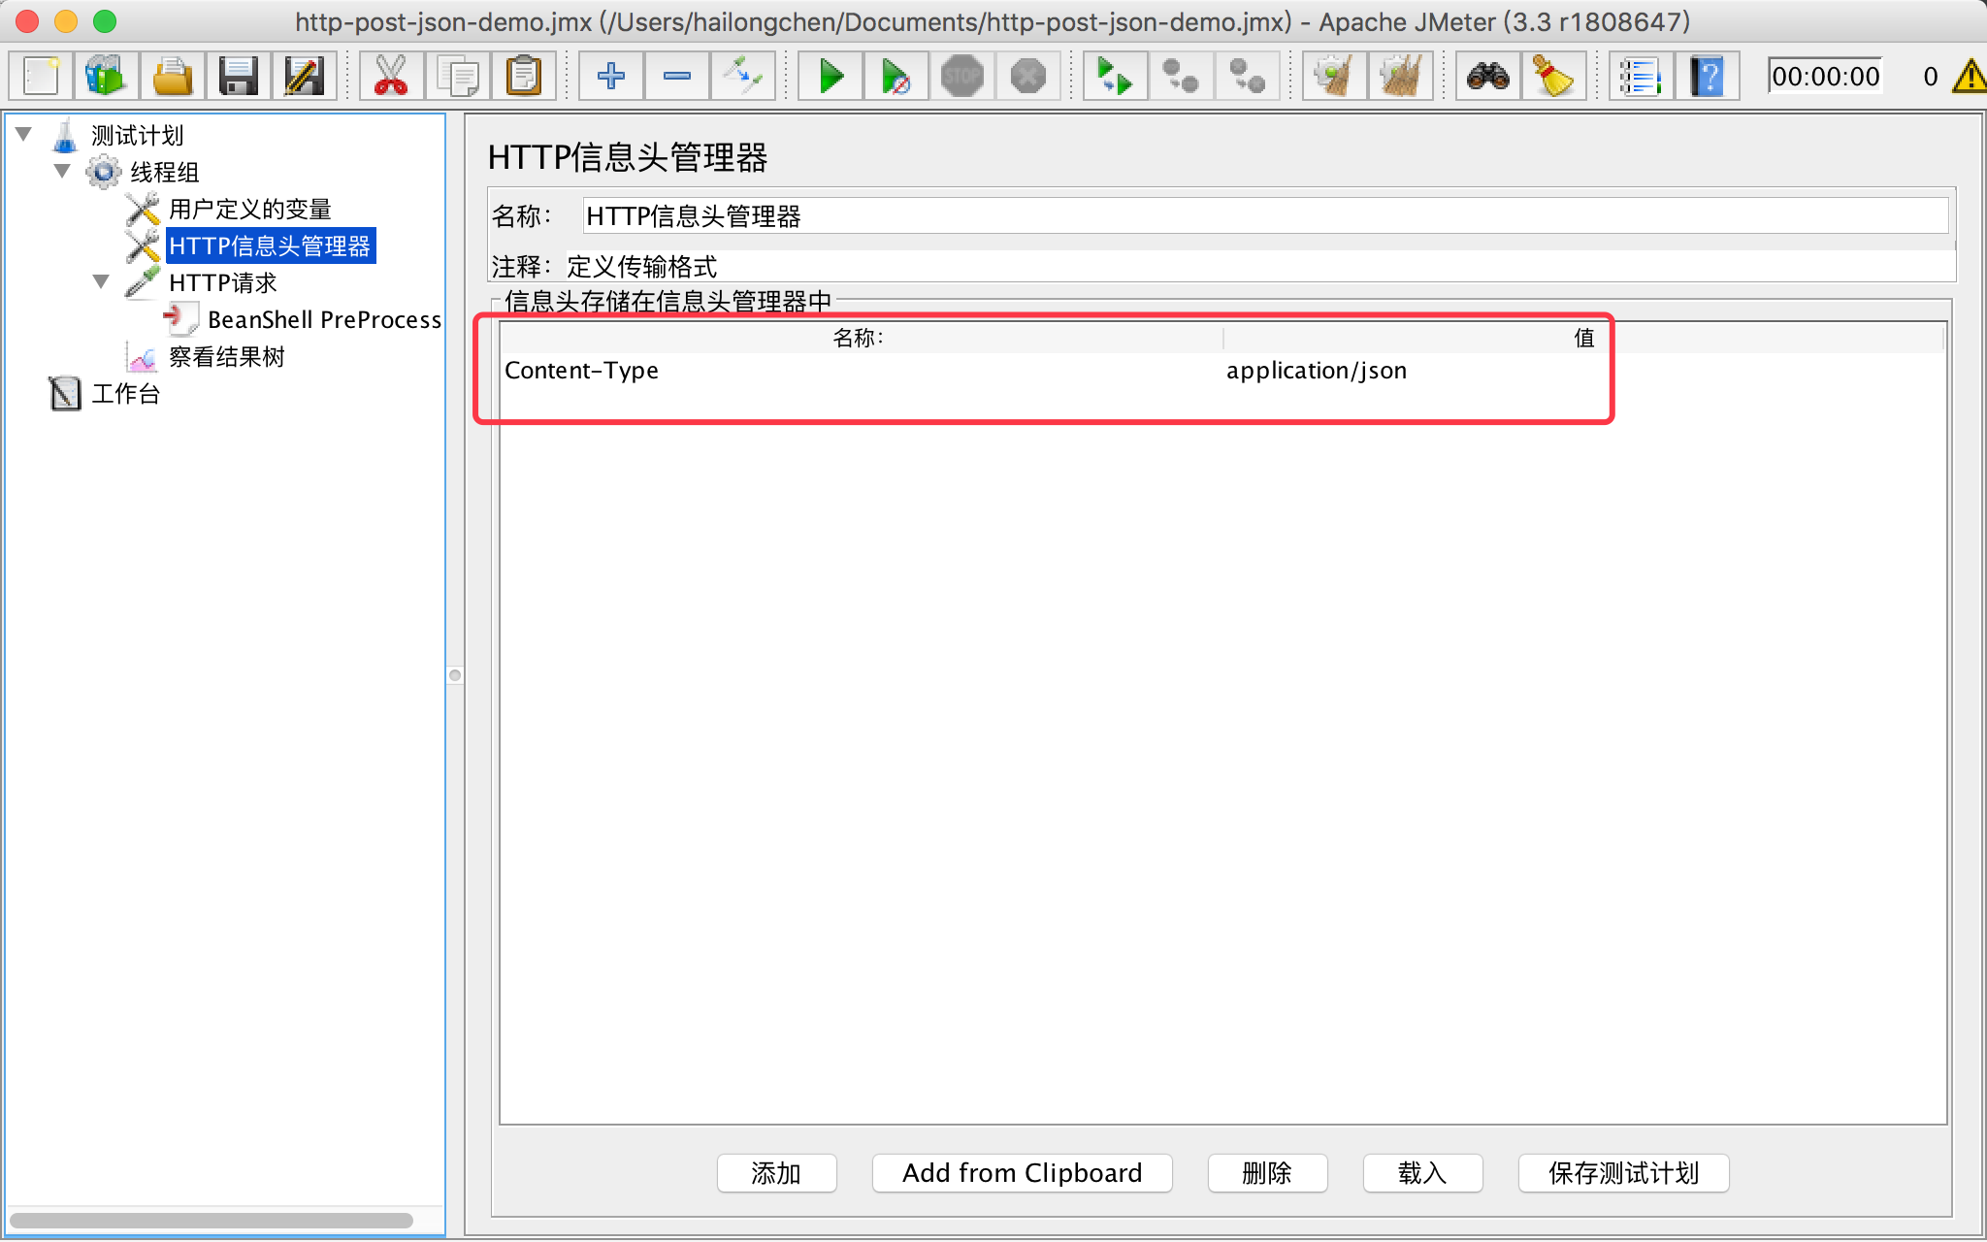
Task: Select the Save test plan icon
Action: point(239,78)
